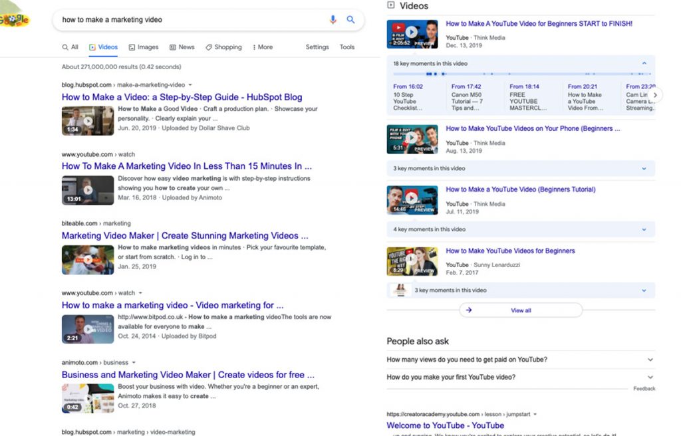Image resolution: width=681 pixels, height=436 pixels.
Task: Open the All search tab
Action: click(x=70, y=47)
